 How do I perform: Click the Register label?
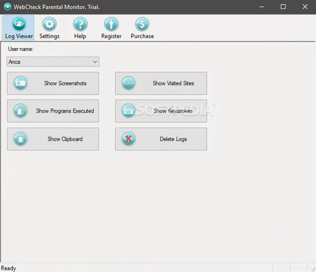coord(111,36)
